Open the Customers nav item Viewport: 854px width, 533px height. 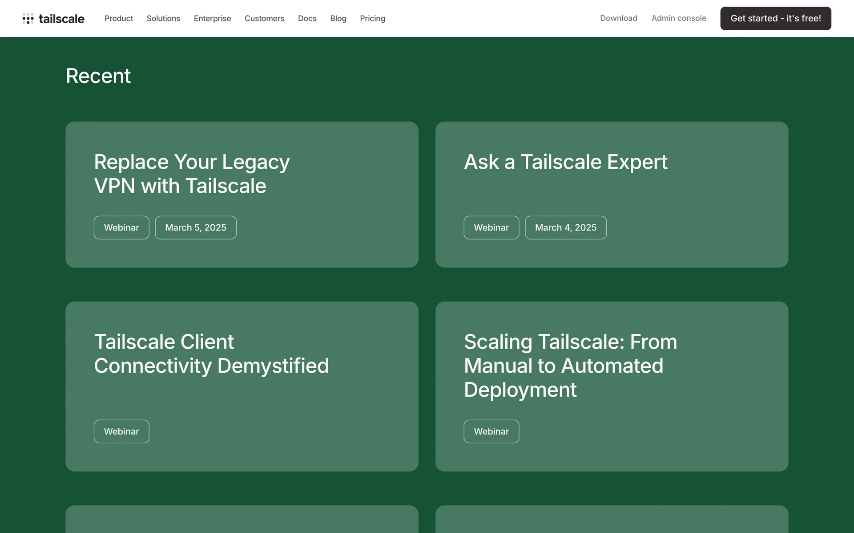pos(264,19)
